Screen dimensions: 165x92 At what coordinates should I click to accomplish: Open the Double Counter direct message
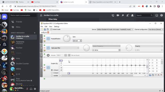pyautogui.click(x=23, y=64)
